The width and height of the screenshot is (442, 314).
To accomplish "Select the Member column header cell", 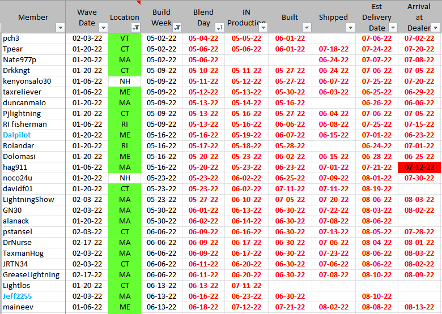I will pyautogui.click(x=33, y=17).
